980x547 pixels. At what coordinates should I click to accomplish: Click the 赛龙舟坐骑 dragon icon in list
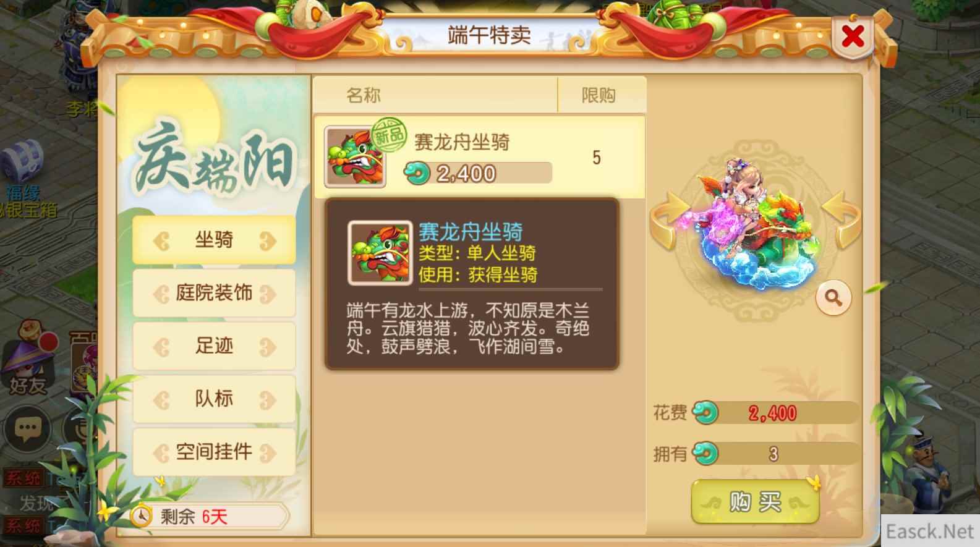[x=355, y=157]
